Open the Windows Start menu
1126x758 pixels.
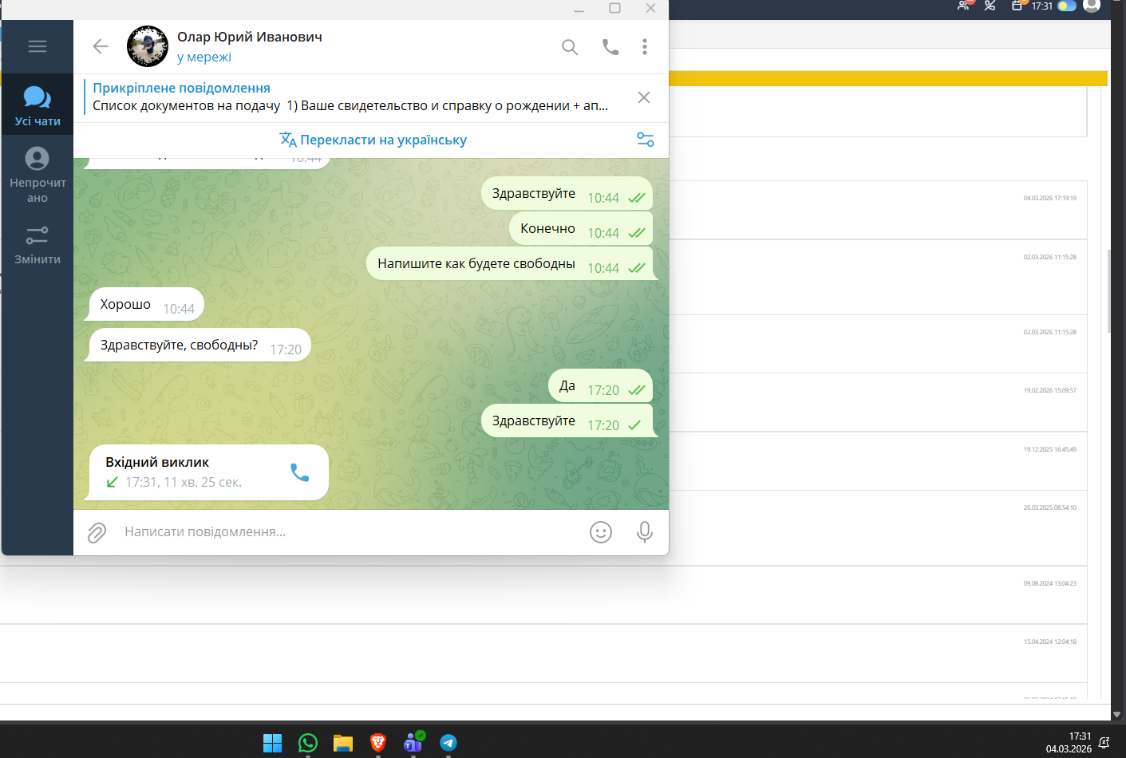(x=272, y=743)
